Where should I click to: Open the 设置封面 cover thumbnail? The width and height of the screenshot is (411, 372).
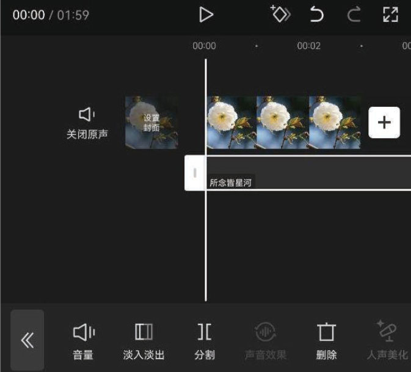tap(151, 122)
